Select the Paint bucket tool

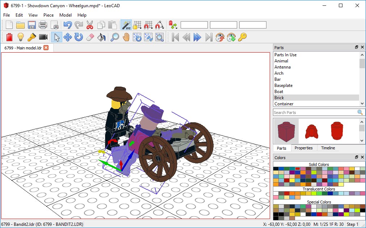click(101, 37)
